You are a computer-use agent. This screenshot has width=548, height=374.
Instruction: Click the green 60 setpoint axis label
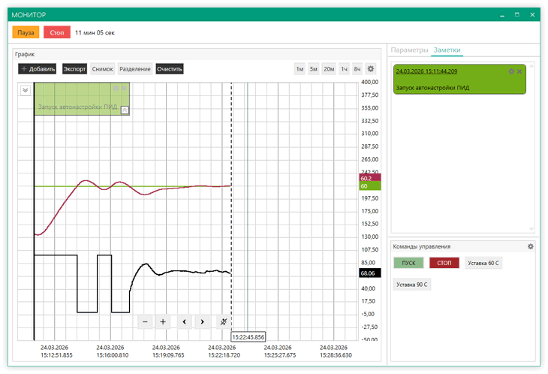click(370, 186)
